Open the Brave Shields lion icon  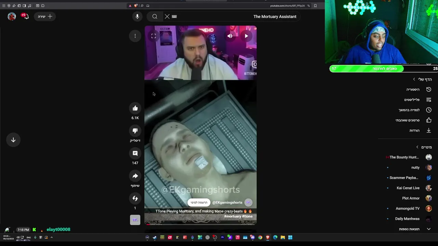pos(136,5)
